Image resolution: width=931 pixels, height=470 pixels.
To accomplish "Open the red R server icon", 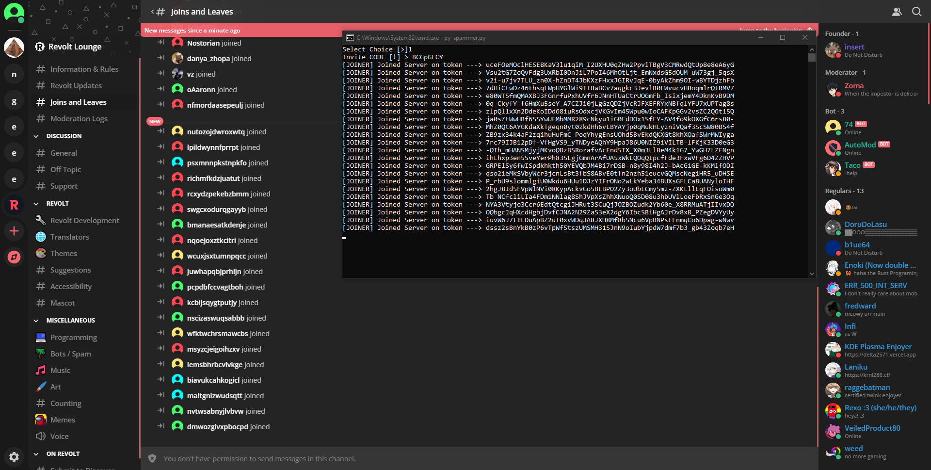I will (x=14, y=205).
